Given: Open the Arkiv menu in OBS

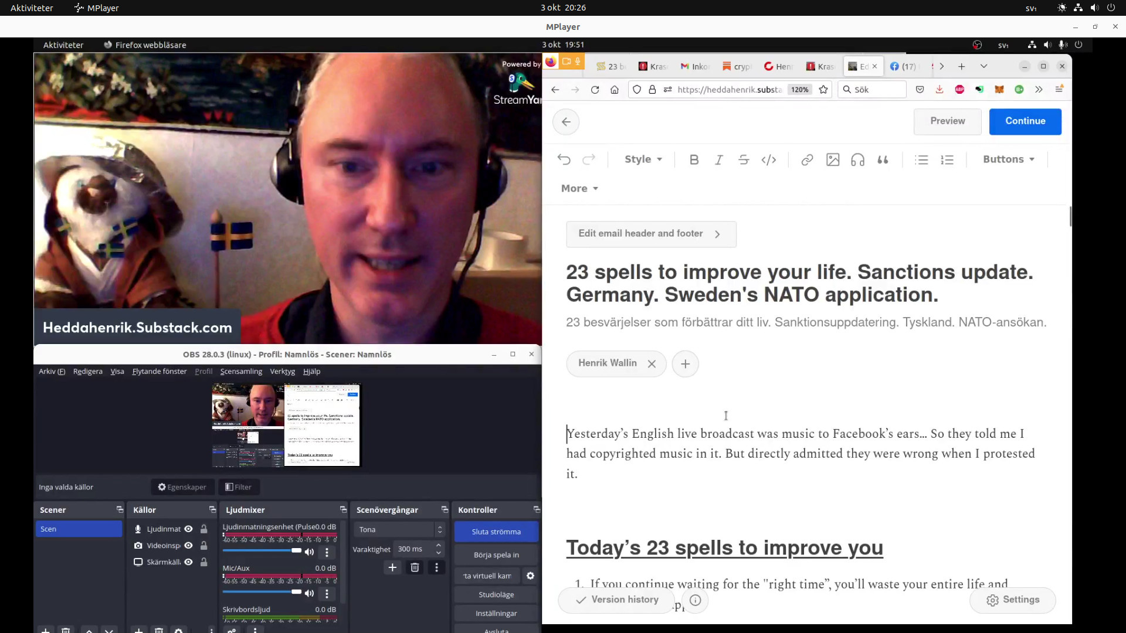Looking at the screenshot, I should pyautogui.click(x=52, y=372).
